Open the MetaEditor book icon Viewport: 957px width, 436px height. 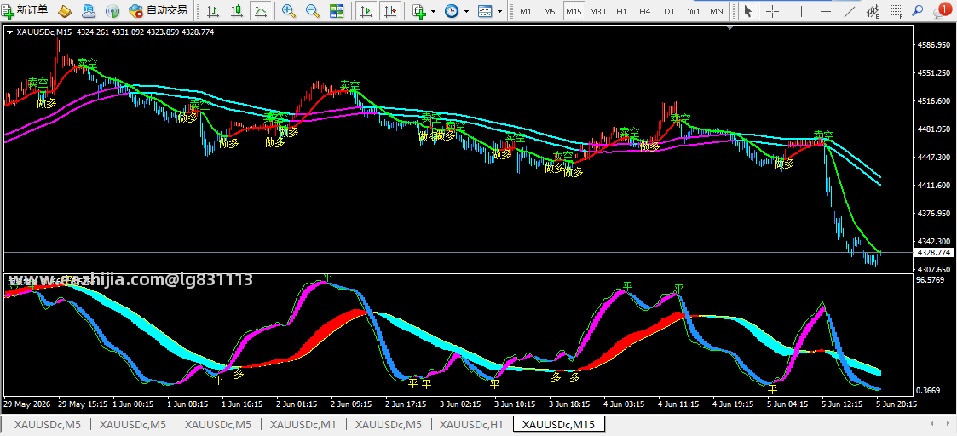pos(65,10)
